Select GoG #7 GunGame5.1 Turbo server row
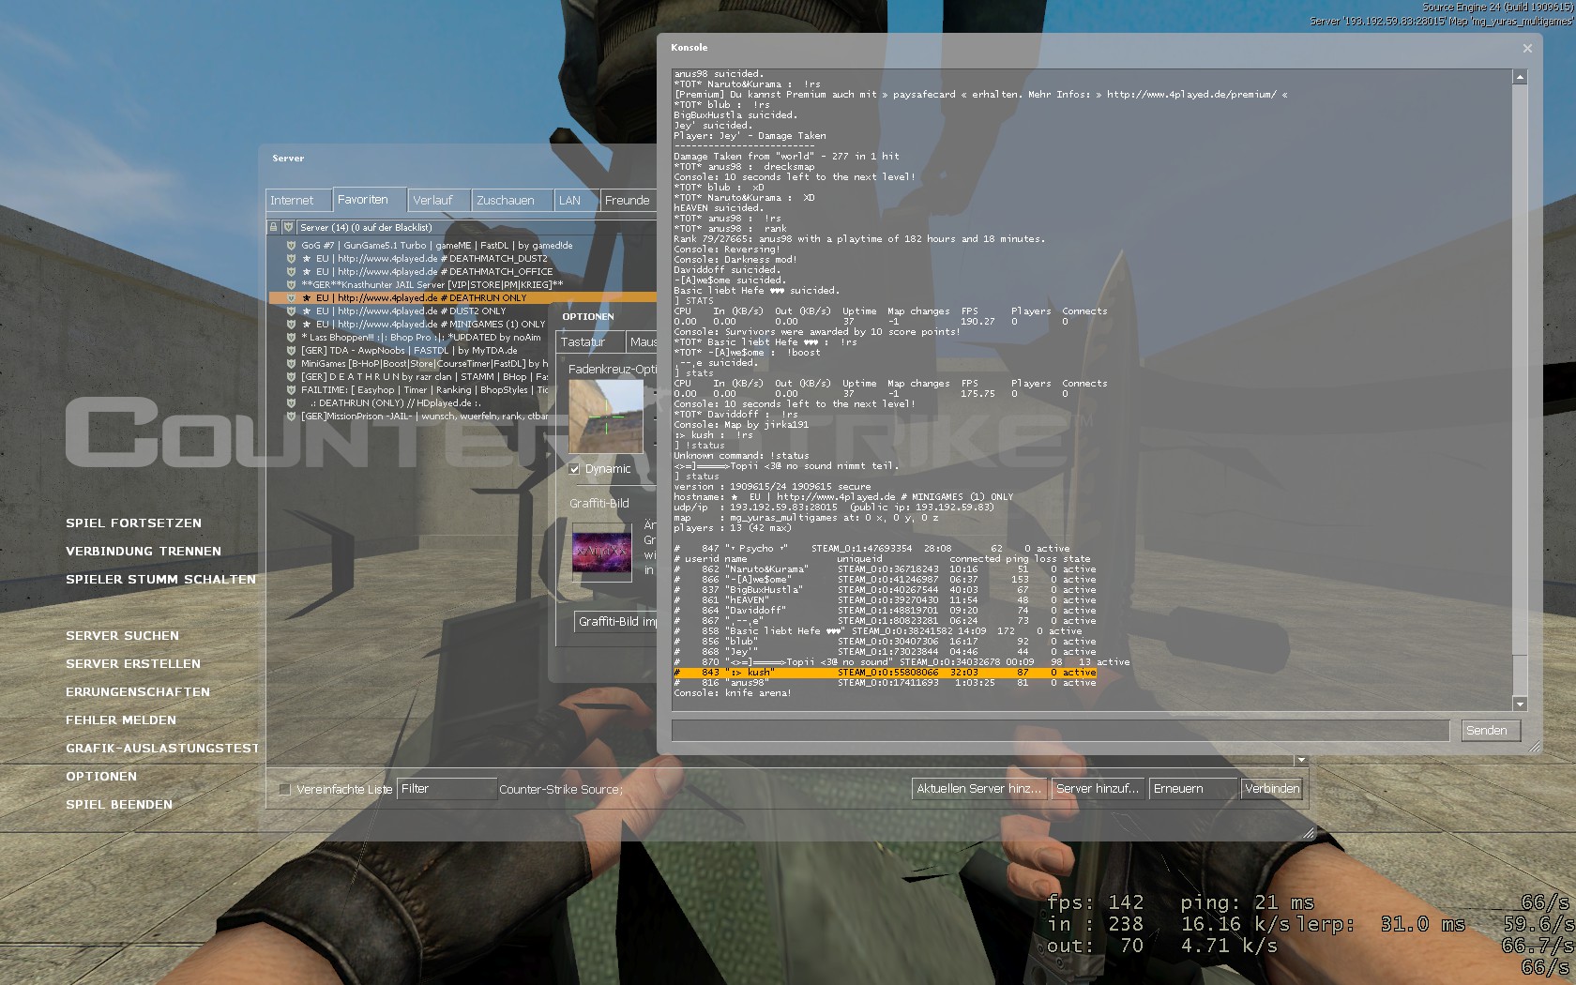 pos(462,245)
